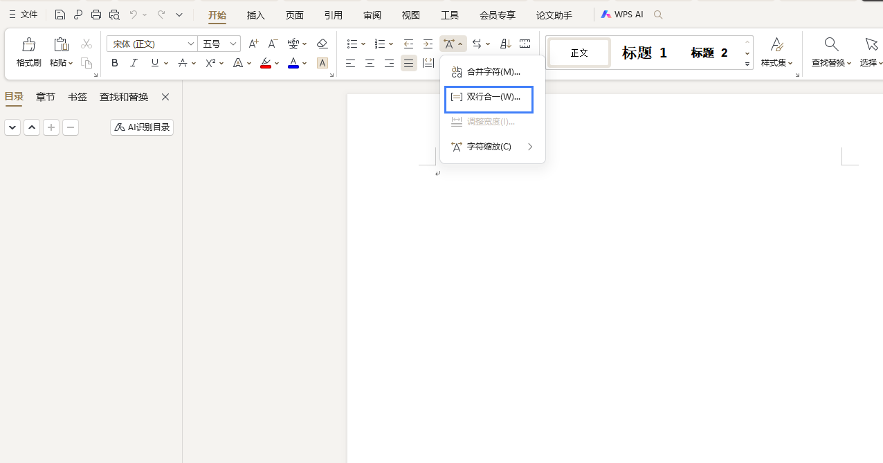Expand the numbered list dropdown arrow
This screenshot has width=883, height=463.
click(391, 44)
